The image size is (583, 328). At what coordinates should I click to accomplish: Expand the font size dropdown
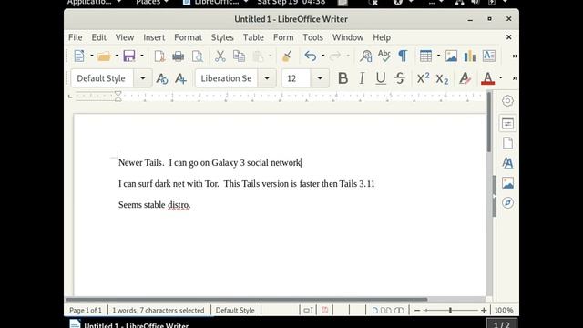[x=320, y=78]
